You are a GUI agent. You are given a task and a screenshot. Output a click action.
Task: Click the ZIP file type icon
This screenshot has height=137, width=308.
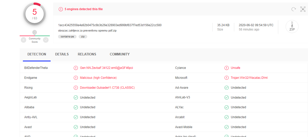point(292,26)
